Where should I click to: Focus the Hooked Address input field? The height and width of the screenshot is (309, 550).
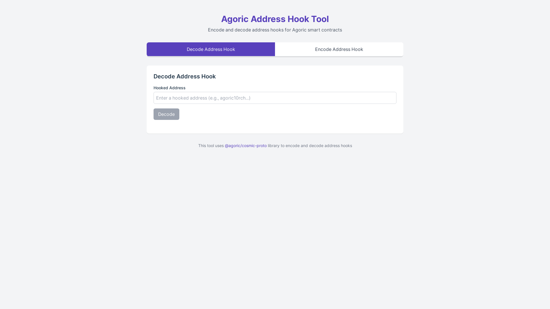click(275, 98)
